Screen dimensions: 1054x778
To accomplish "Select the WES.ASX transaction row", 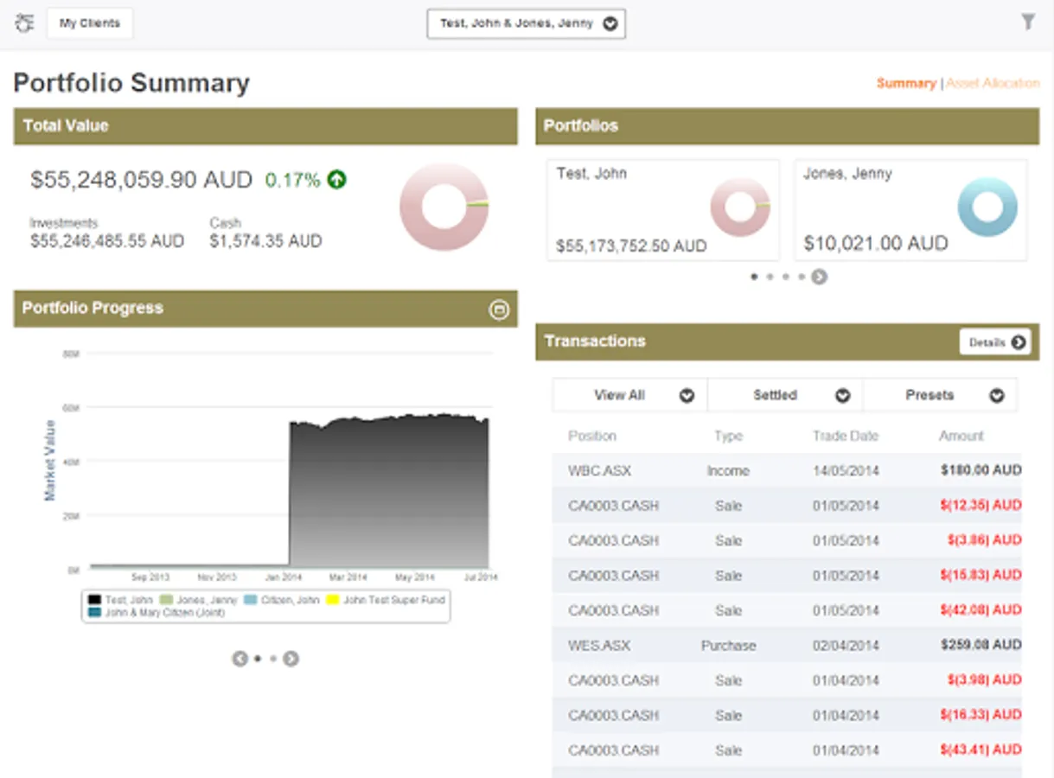I will [x=787, y=646].
